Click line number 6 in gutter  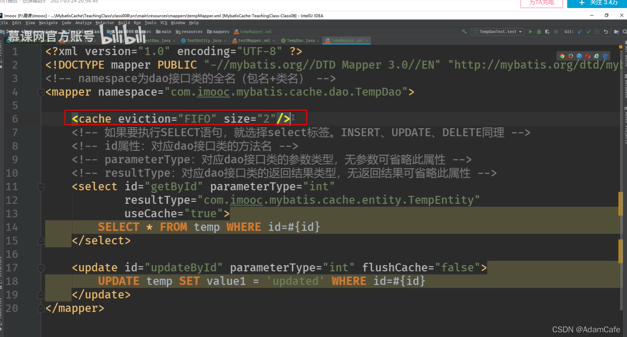[15, 119]
